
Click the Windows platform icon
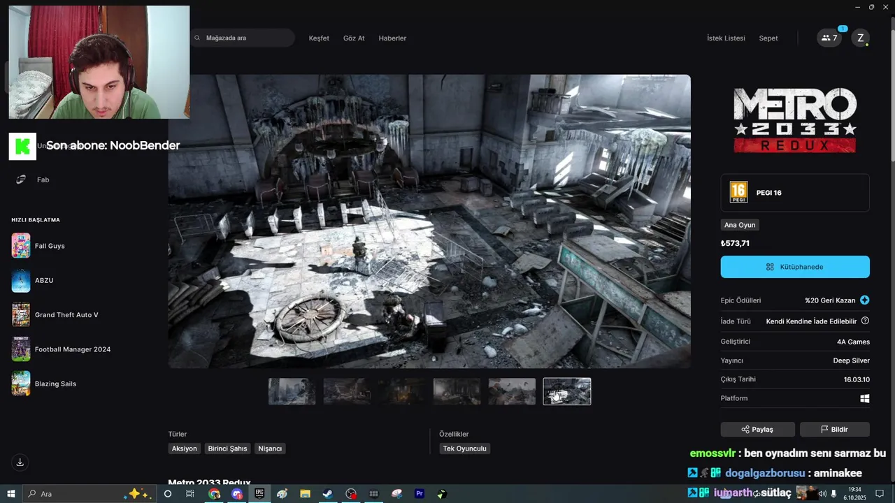865,398
